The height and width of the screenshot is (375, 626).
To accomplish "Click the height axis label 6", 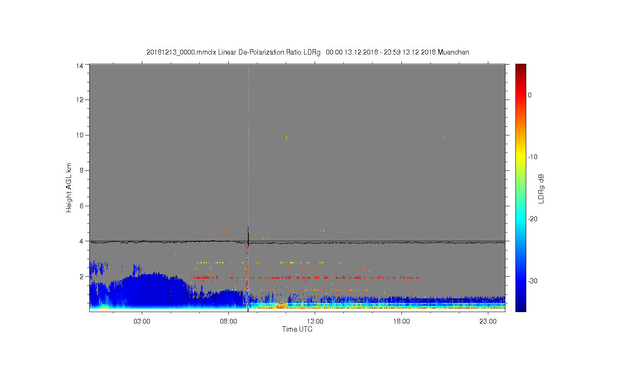I will (x=81, y=206).
